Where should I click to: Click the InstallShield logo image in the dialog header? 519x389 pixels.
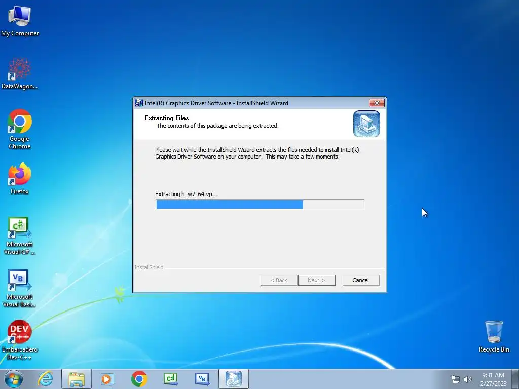tap(366, 124)
